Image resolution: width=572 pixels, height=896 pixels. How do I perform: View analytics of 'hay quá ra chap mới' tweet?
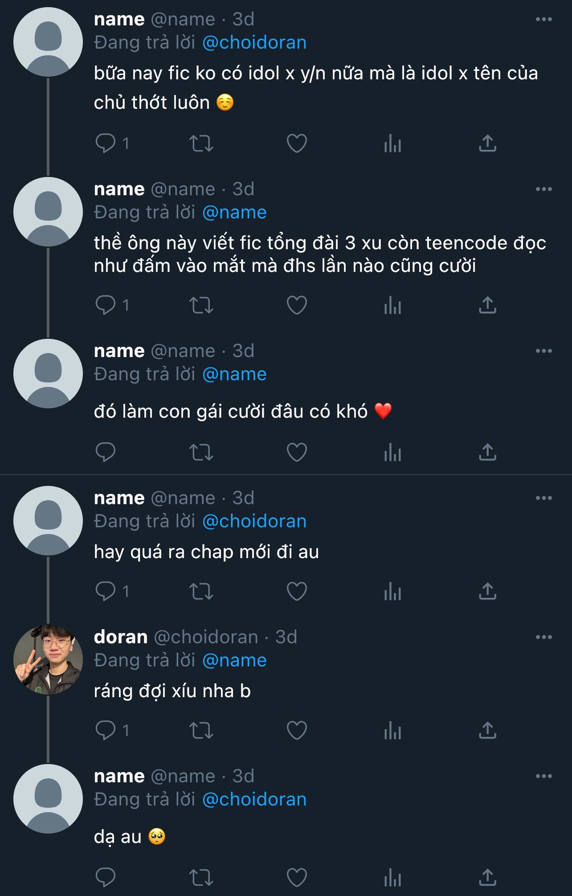point(393,592)
